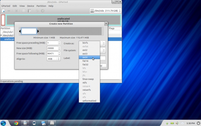Click the battery indicator tray icon

pyautogui.click(x=172, y=123)
